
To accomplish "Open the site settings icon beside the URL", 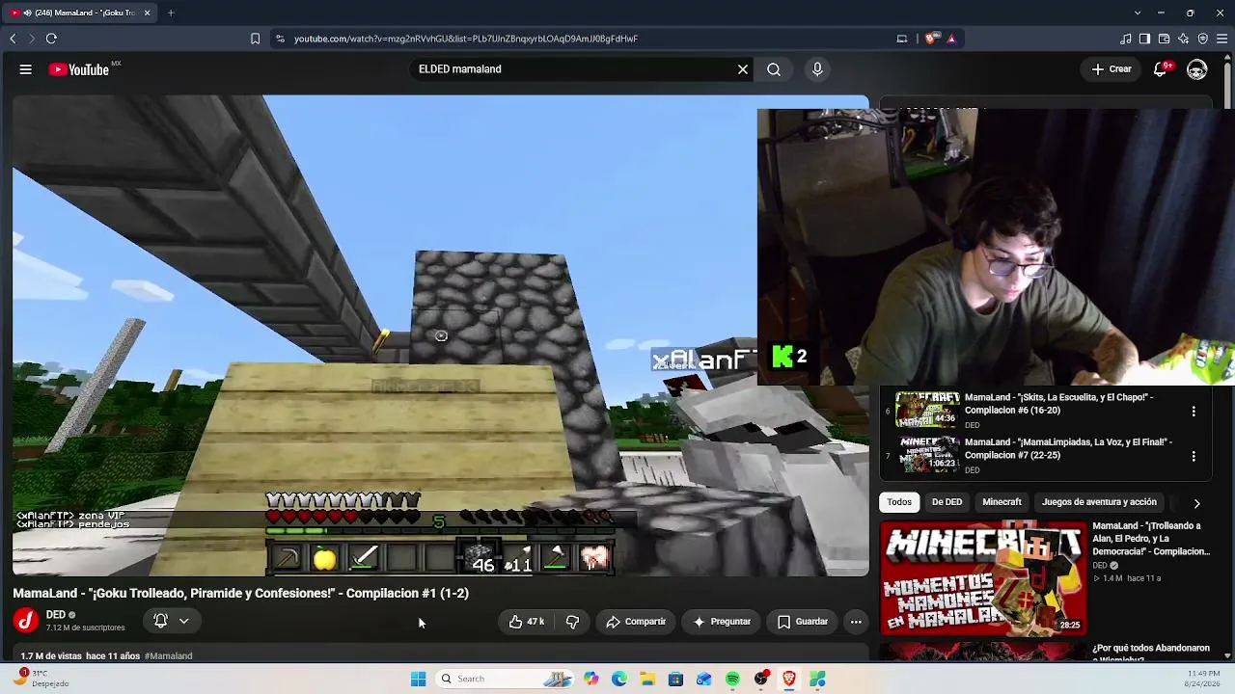I will click(280, 39).
